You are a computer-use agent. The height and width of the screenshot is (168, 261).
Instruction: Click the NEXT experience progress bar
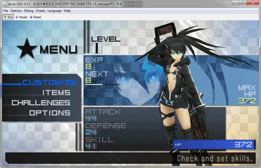[x=103, y=85]
